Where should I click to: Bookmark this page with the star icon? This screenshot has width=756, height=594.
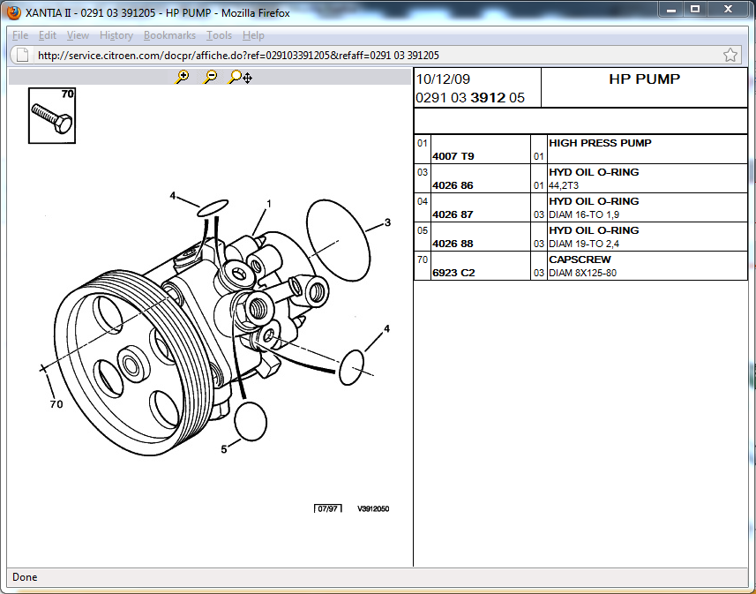tap(730, 55)
